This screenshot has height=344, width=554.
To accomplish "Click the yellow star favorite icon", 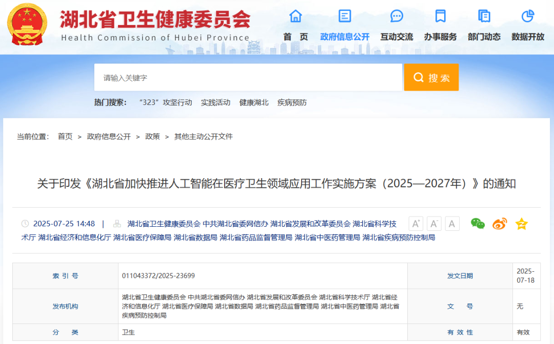I will point(521,224).
